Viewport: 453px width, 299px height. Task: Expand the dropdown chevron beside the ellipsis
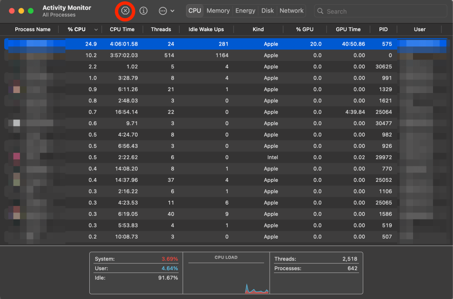[x=173, y=11]
